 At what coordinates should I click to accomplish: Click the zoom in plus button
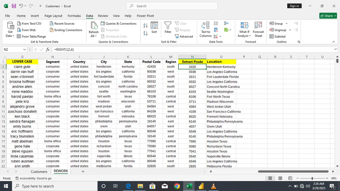(327, 178)
